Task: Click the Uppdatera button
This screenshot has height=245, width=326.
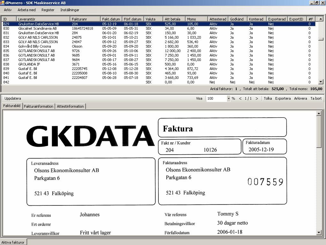Action: point(13,98)
